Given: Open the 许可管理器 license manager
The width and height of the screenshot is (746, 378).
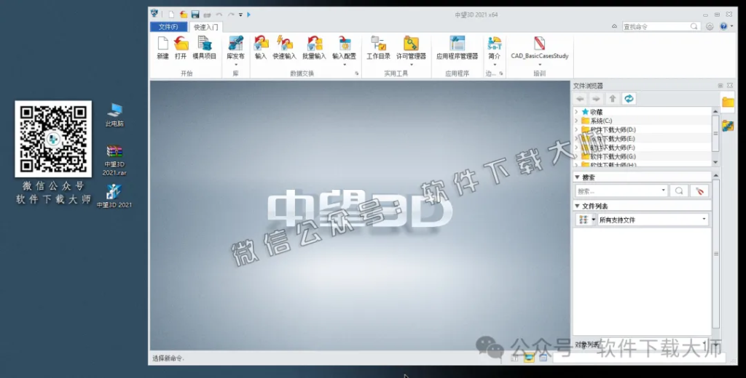Looking at the screenshot, I should 411,47.
